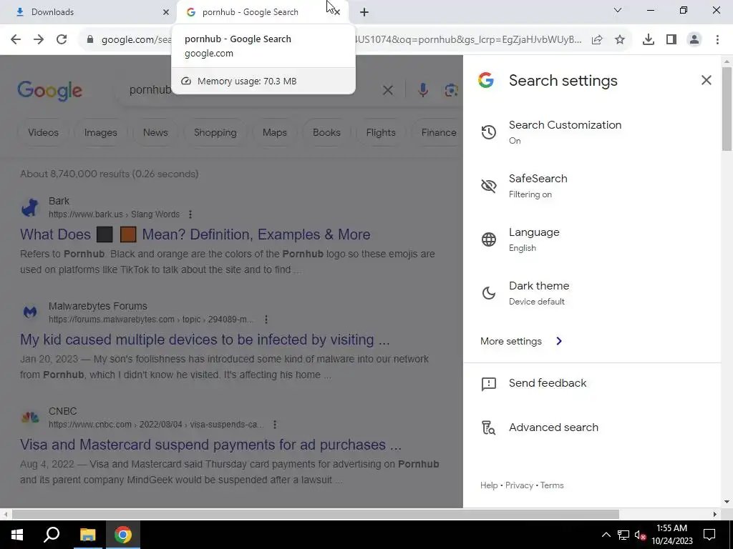The width and height of the screenshot is (733, 549).
Task: Click the Send feedback icon
Action: [488, 384]
